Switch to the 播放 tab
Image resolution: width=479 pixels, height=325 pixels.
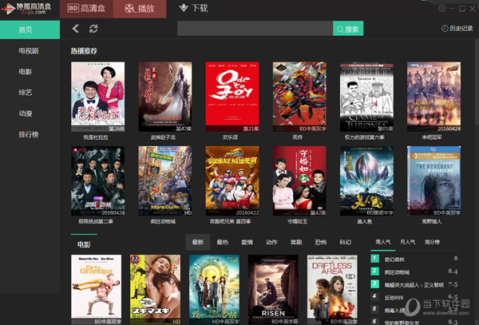(x=140, y=9)
